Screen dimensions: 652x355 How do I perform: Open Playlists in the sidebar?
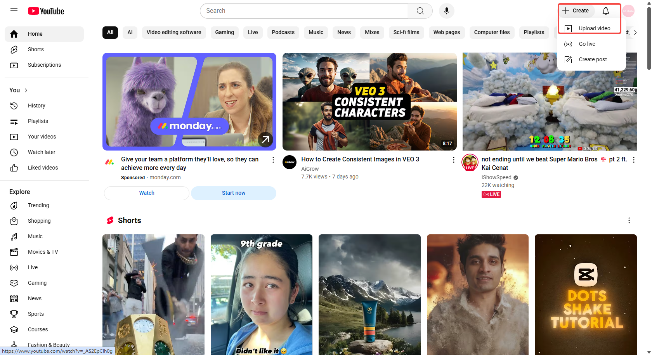[x=44, y=121]
